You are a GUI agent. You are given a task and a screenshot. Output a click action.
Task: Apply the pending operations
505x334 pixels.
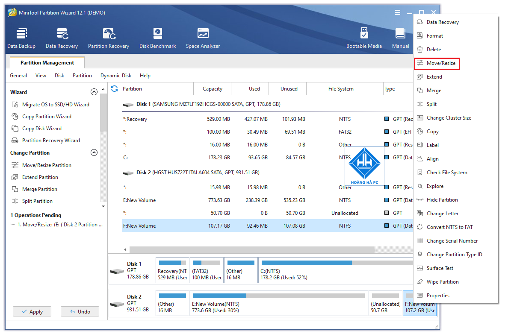[x=32, y=311]
